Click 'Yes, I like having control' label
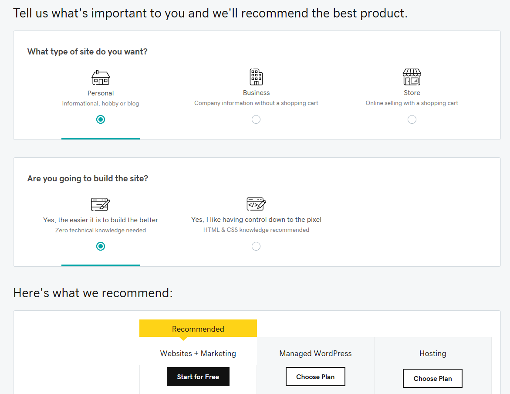510x394 pixels. pyautogui.click(x=256, y=220)
